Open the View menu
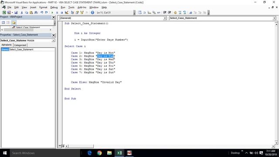Viewport: 279px width, 157px height. click(24, 7)
